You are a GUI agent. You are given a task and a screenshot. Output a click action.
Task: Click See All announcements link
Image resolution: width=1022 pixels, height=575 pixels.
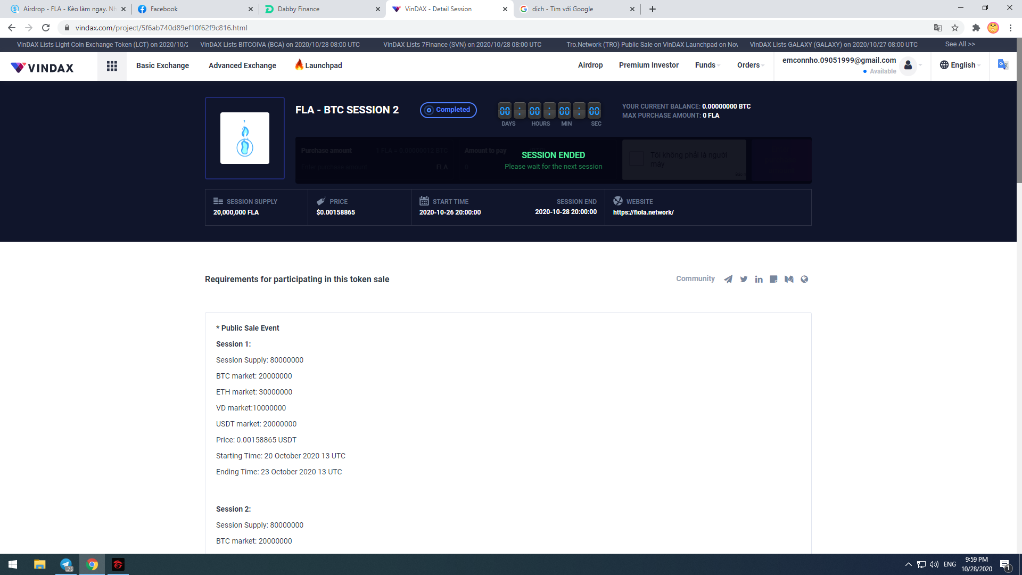point(960,44)
